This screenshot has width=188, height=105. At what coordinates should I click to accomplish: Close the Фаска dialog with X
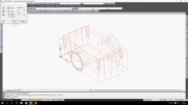(26, 3)
